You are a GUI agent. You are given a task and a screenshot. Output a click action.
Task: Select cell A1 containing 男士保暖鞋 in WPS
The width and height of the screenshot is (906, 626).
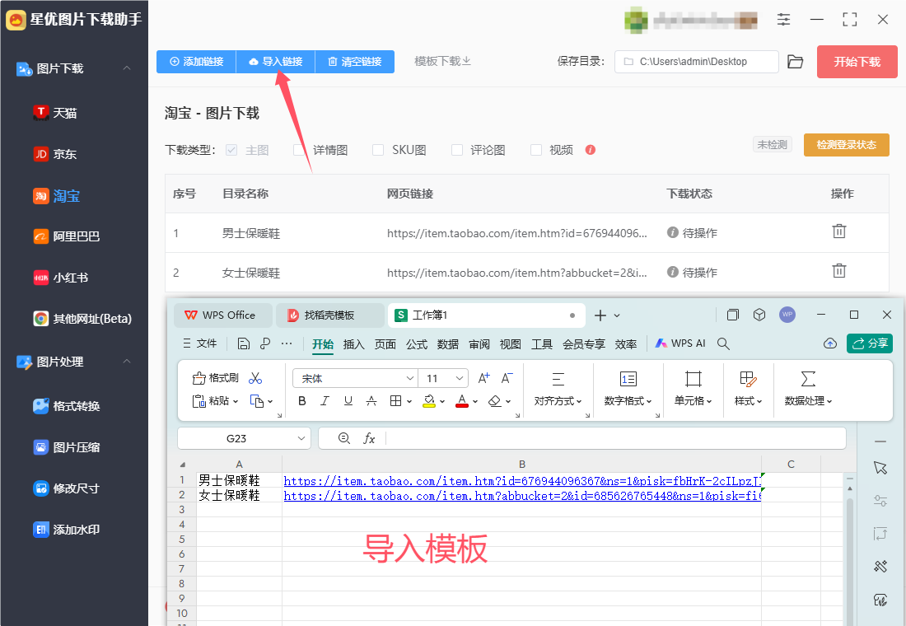(239, 480)
